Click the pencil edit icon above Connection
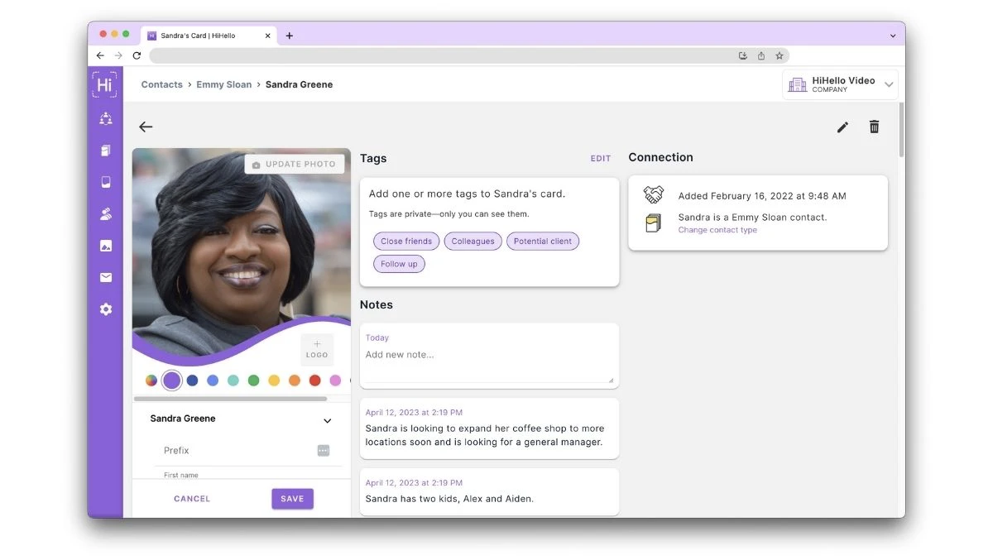993x560 pixels. pyautogui.click(x=842, y=127)
